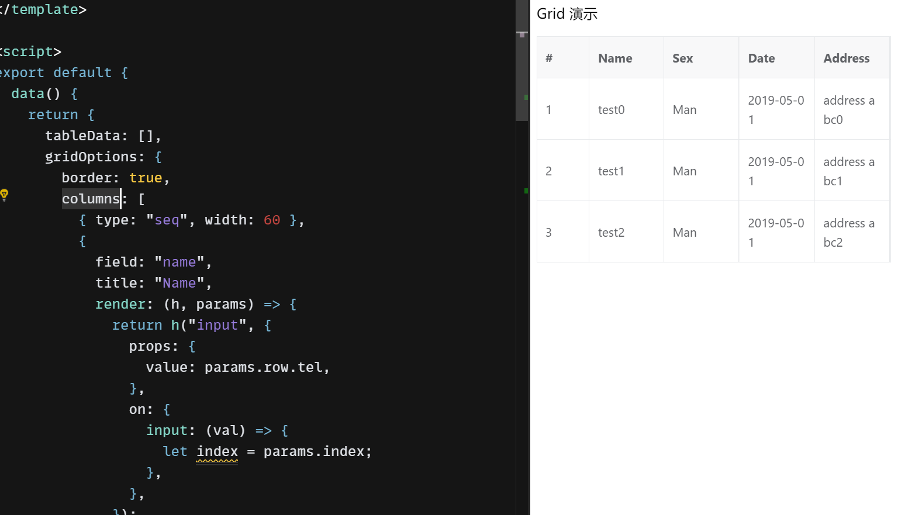Click the '#' sequence column header
The height and width of the screenshot is (515, 898).
pos(548,58)
